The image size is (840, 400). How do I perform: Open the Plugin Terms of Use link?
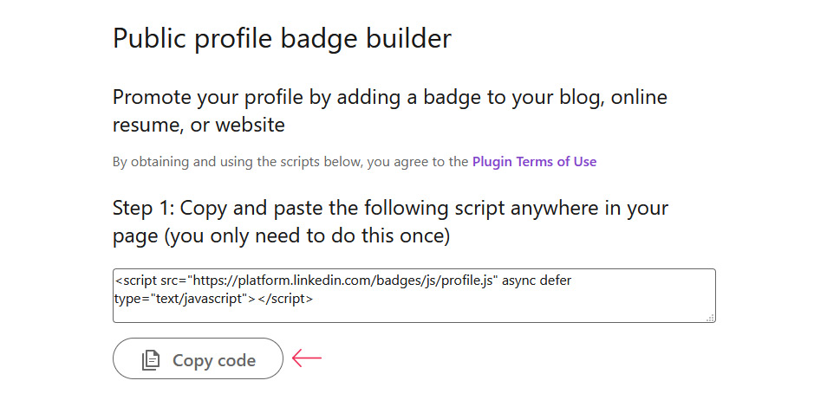tap(534, 162)
